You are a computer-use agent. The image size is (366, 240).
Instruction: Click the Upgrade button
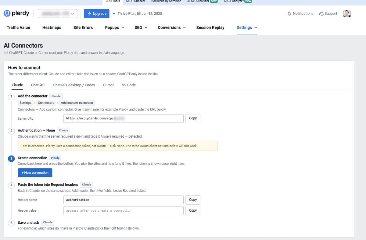point(97,14)
